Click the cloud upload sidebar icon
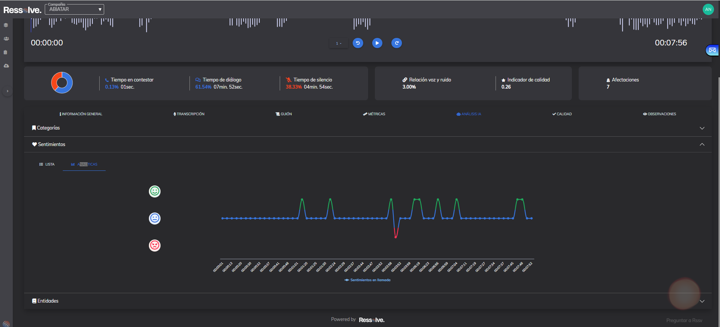This screenshot has height=327, width=720. pos(6,66)
